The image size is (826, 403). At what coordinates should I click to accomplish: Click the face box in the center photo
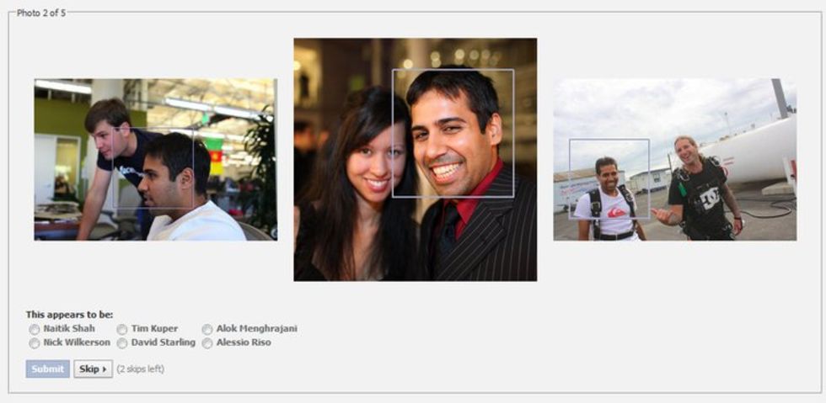pos(453,133)
